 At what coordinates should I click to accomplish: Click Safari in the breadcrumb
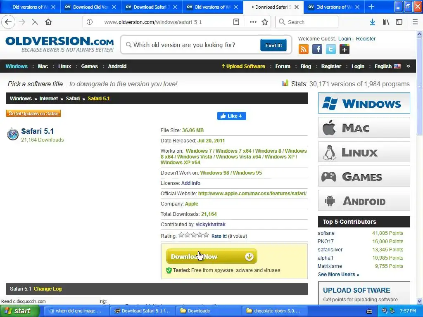coord(73,99)
